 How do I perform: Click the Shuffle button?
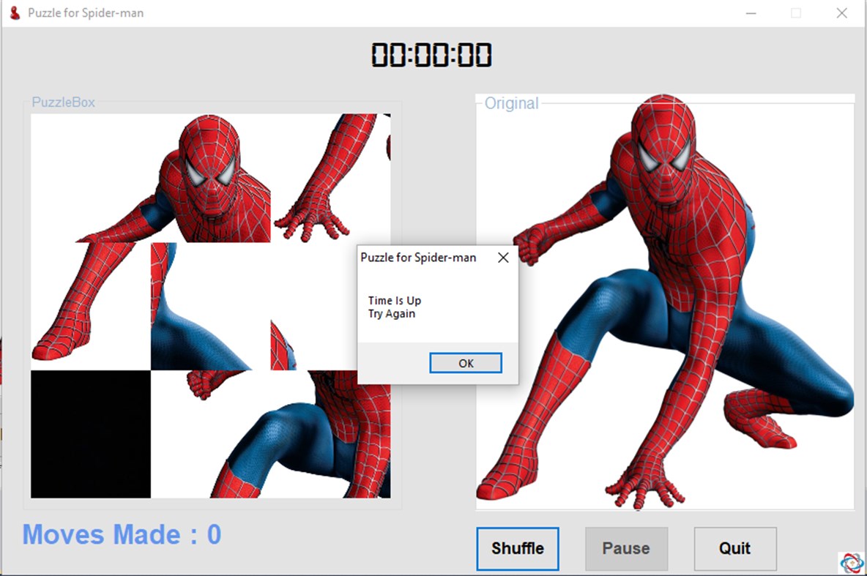pos(518,548)
